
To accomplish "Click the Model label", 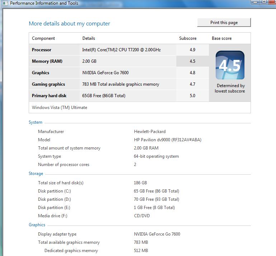I will 44,140.
